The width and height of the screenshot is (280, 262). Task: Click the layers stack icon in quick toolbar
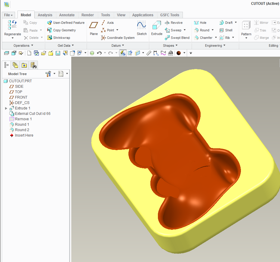tap(7, 53)
